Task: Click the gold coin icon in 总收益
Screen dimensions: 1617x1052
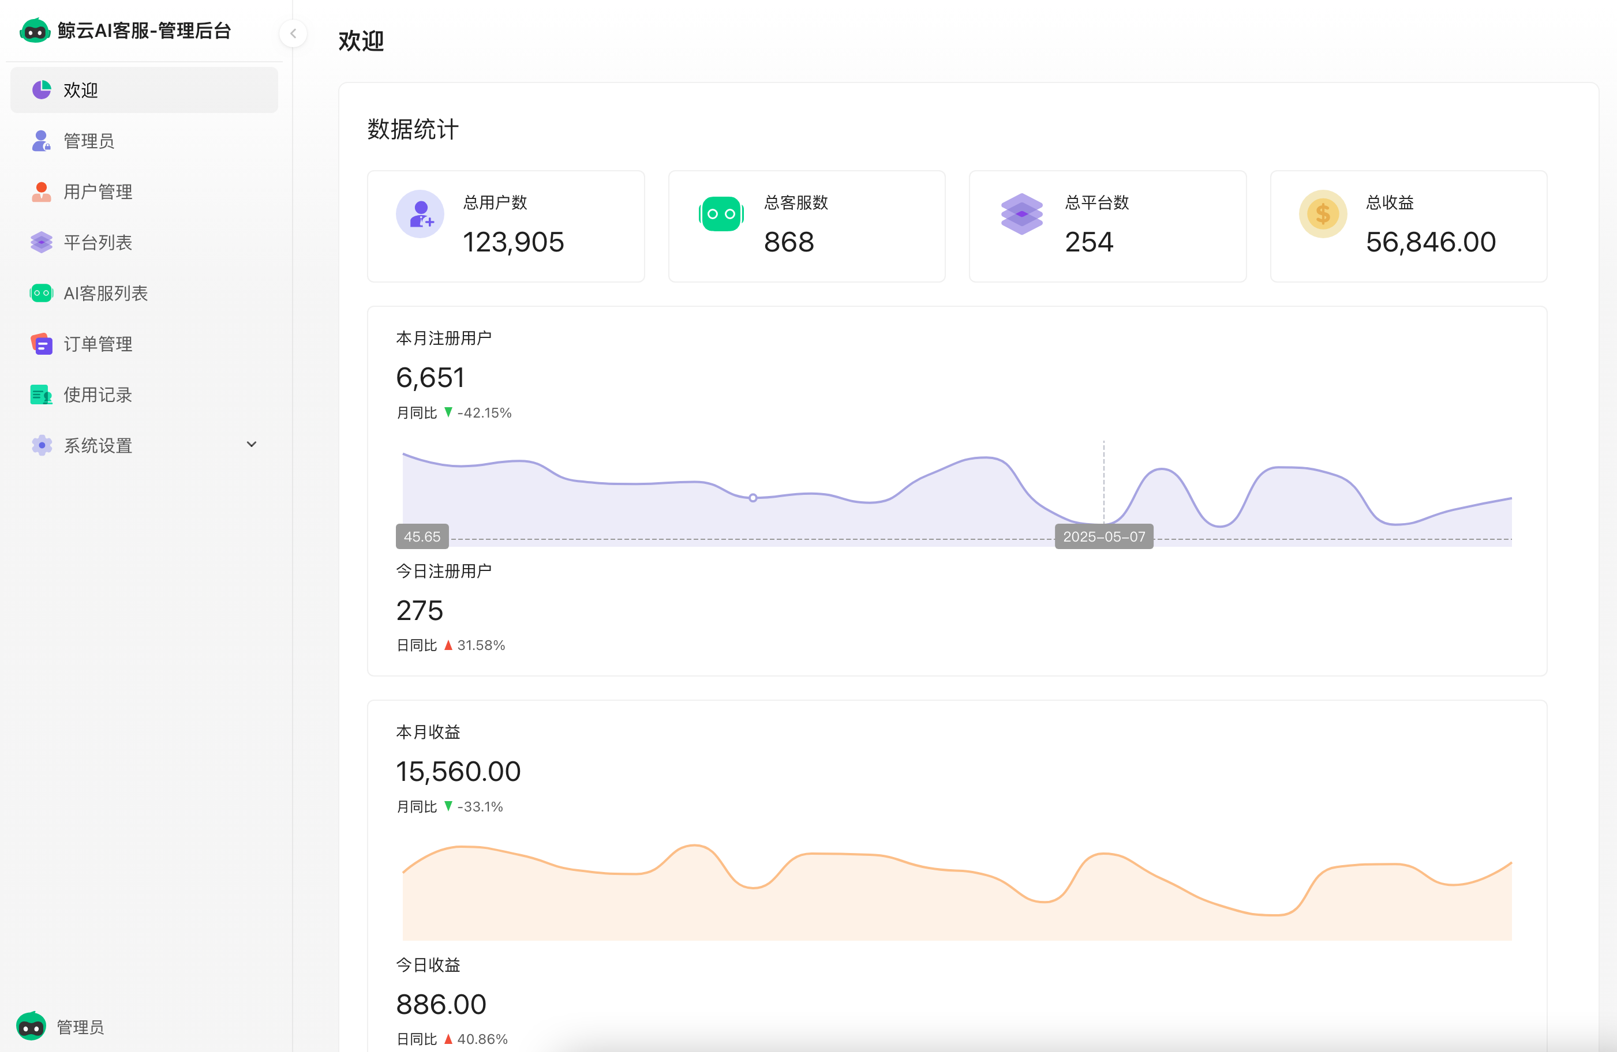Action: click(1322, 214)
